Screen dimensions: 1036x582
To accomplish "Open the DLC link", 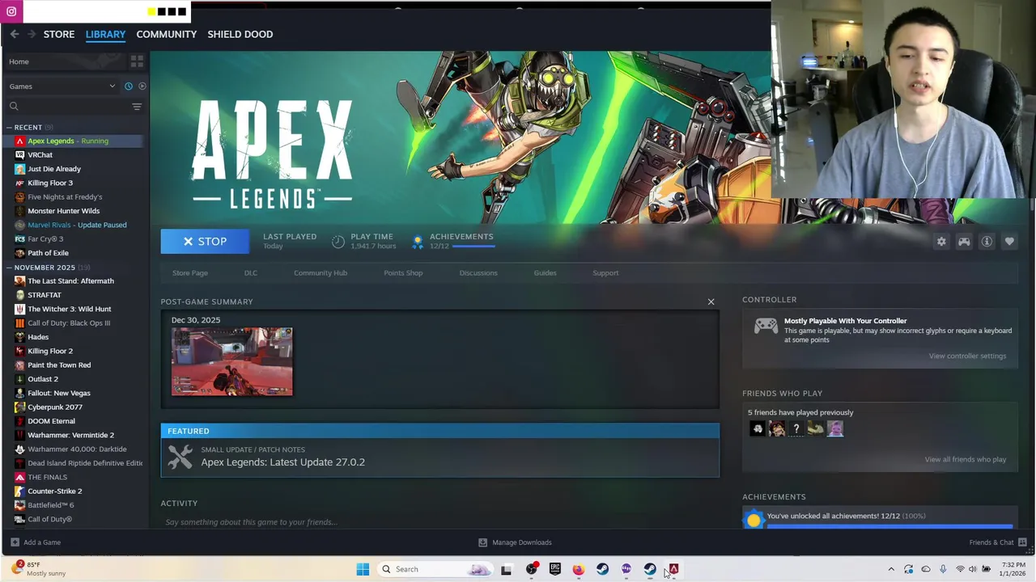I will 251,273.
